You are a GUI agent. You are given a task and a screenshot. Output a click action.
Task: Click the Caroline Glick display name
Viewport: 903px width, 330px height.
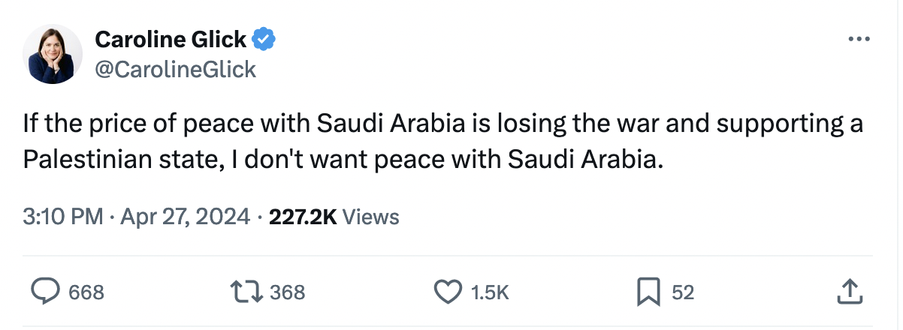tap(172, 40)
